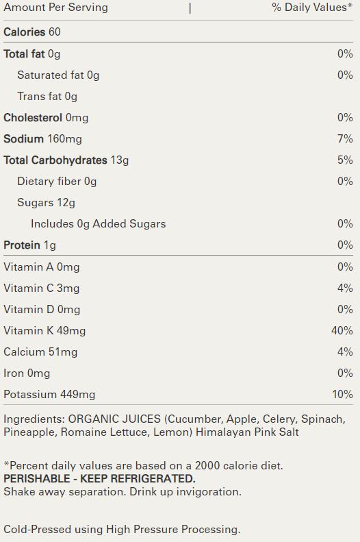
Task: Click the % Daily Values header
Action: (312, 8)
